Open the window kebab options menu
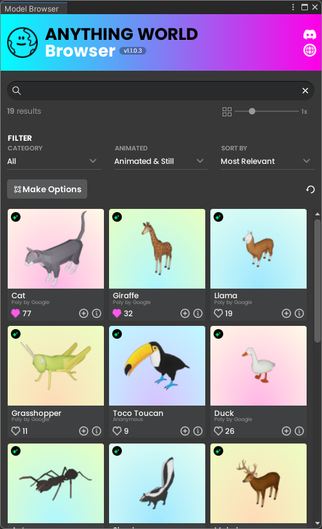Viewport: 322px width, 529px height. coord(293,7)
